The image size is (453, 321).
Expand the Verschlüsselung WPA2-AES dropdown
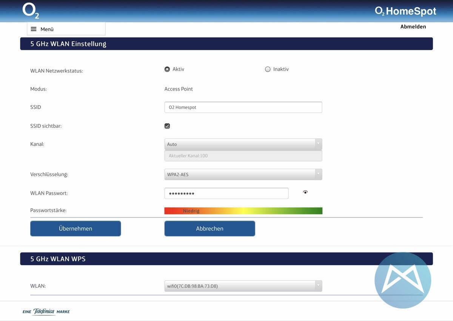243,174
